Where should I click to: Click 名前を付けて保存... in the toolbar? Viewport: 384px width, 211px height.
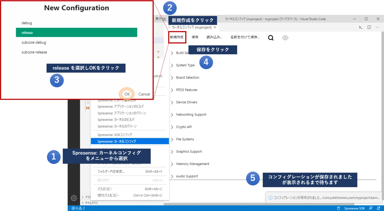click(245, 37)
